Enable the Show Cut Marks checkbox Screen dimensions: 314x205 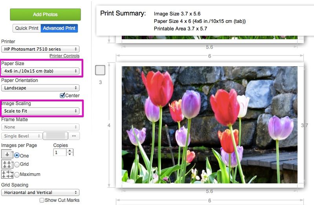42,200
